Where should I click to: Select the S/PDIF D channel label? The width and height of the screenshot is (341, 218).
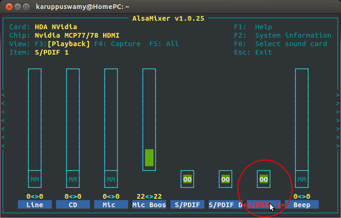[x=225, y=204]
